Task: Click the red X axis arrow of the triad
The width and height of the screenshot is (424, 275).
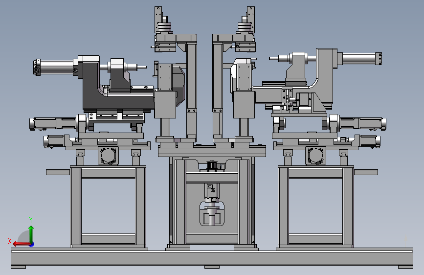Action: (x=21, y=244)
